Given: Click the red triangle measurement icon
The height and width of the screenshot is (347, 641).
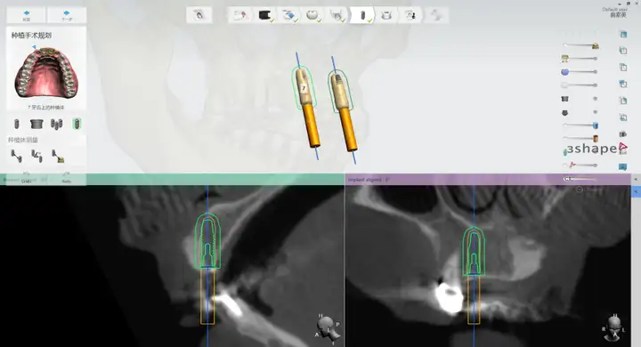Looking at the screenshot, I should [623, 148].
